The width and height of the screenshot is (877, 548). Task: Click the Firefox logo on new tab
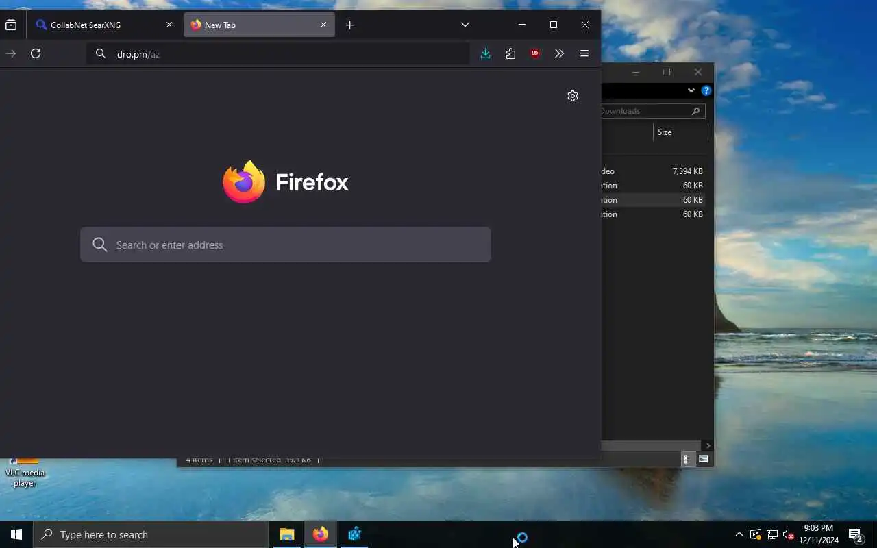click(244, 182)
